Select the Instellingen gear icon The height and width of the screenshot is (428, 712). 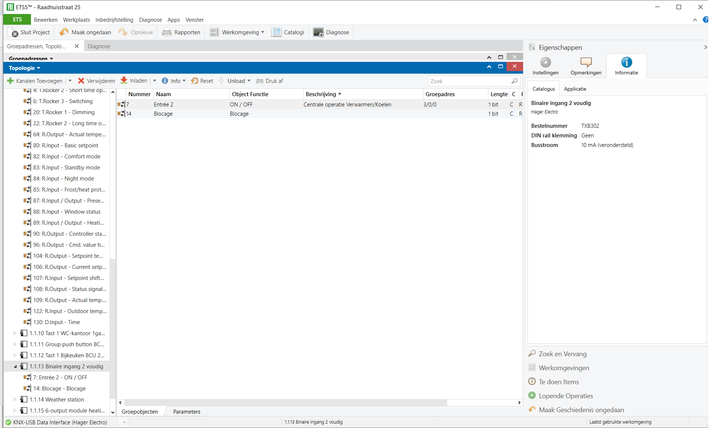coord(545,62)
